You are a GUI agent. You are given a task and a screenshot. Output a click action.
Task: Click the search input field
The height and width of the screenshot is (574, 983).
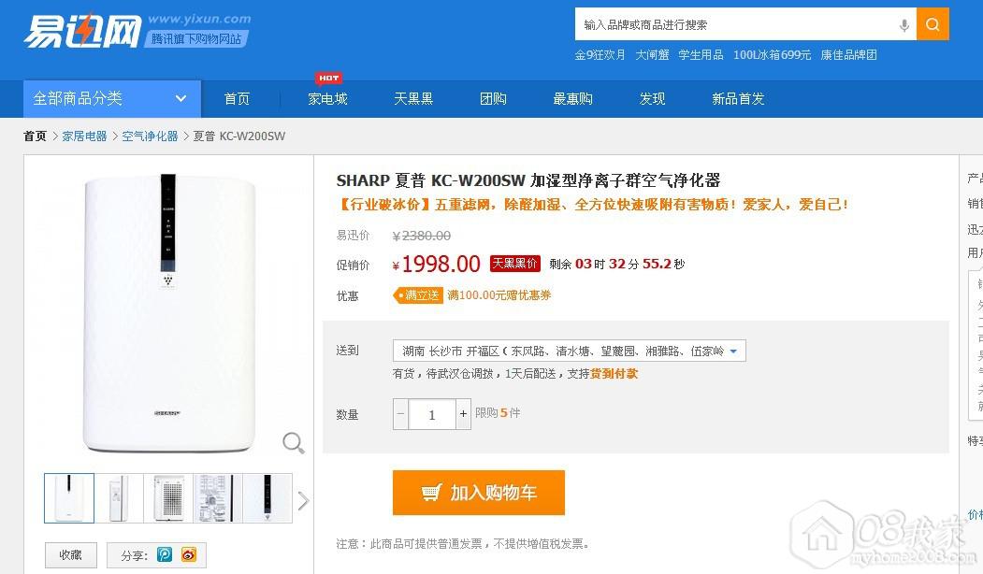734,25
